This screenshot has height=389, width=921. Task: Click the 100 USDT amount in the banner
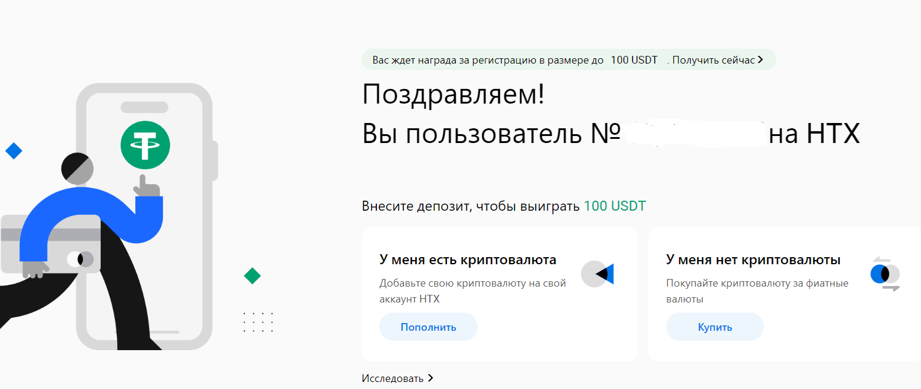point(634,60)
